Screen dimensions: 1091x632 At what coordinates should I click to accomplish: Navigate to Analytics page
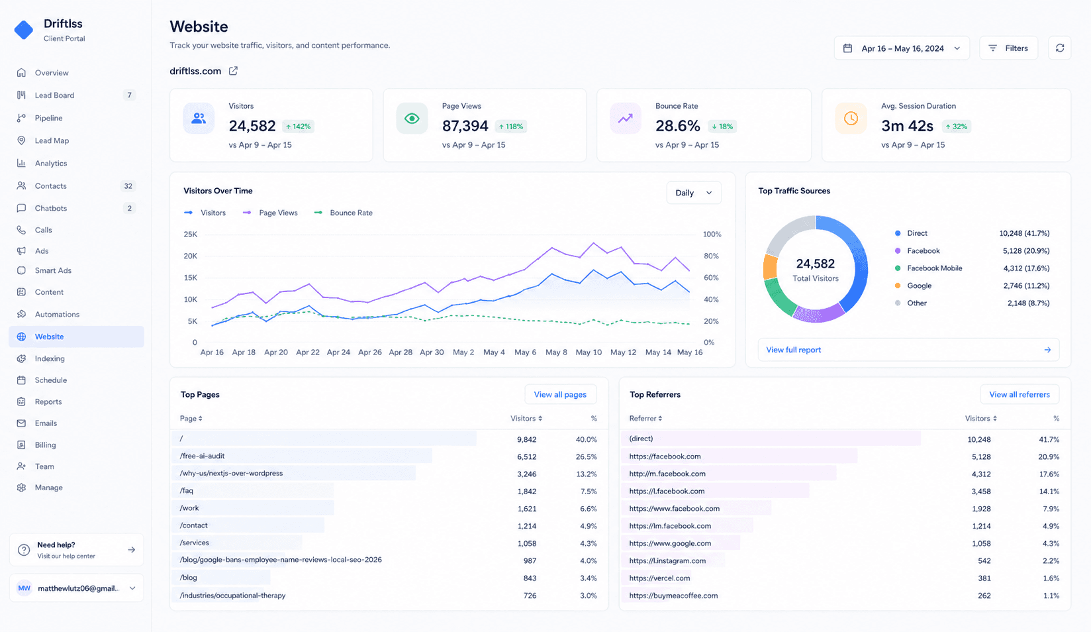[x=77, y=163]
